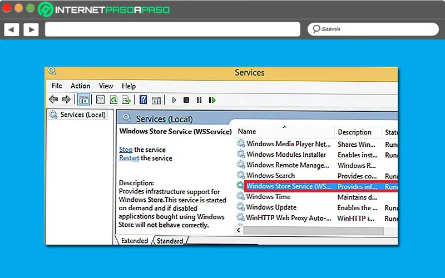
Task: Switch to the Standard tab
Action: click(170, 241)
